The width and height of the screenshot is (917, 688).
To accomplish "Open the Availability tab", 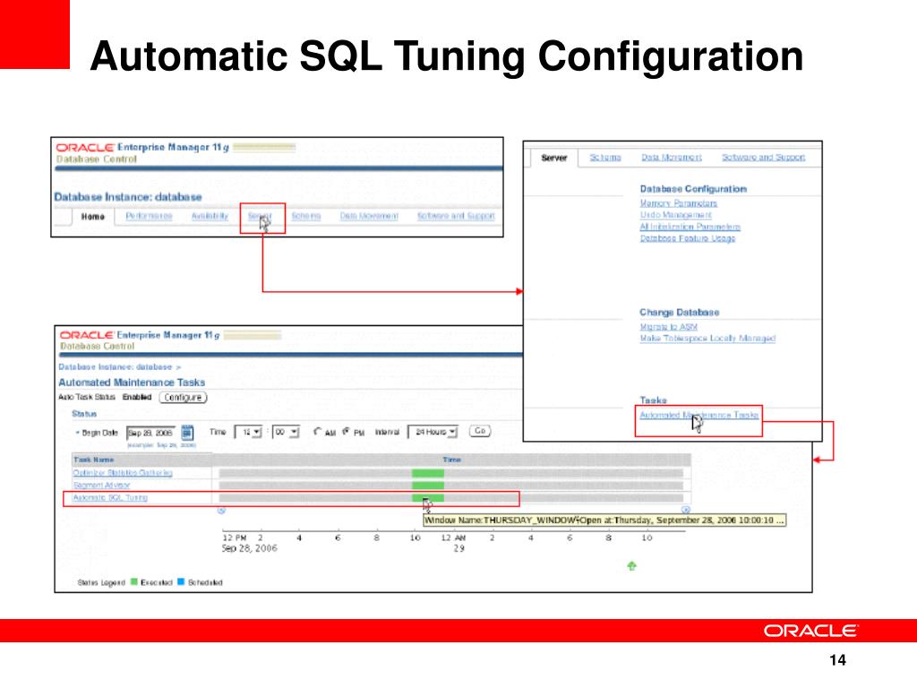I will (210, 216).
